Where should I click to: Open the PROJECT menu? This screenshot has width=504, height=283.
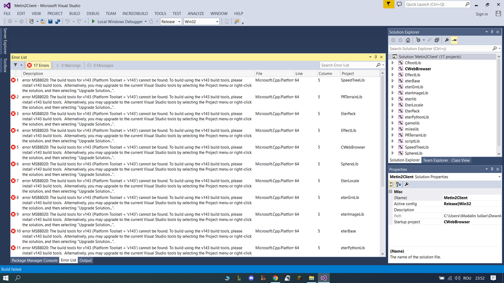click(55, 13)
